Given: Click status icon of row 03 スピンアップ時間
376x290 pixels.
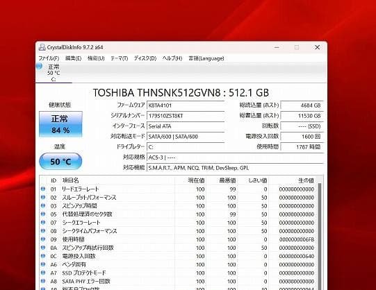Looking at the screenshot, I should tap(43, 206).
